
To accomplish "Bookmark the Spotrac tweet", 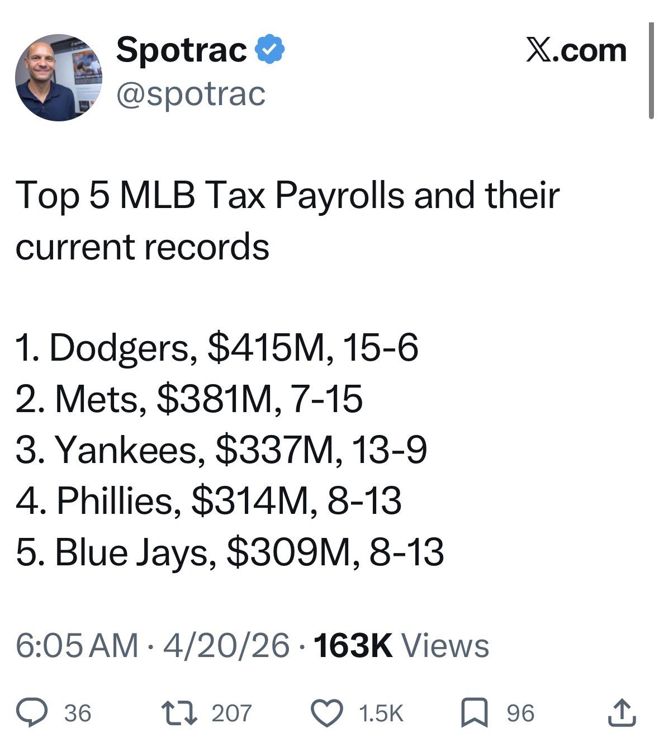I will click(474, 713).
